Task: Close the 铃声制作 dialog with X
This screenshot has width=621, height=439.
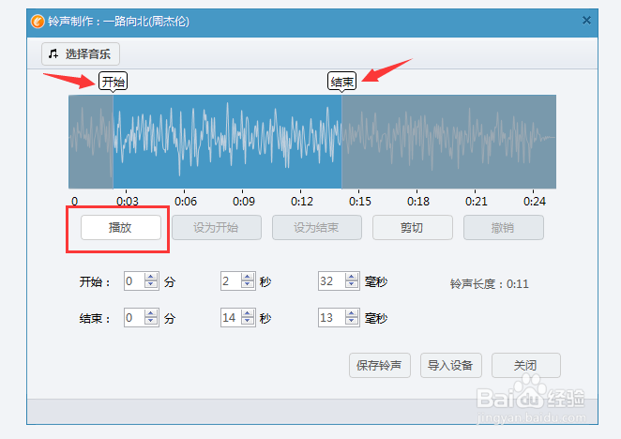Action: [586, 21]
